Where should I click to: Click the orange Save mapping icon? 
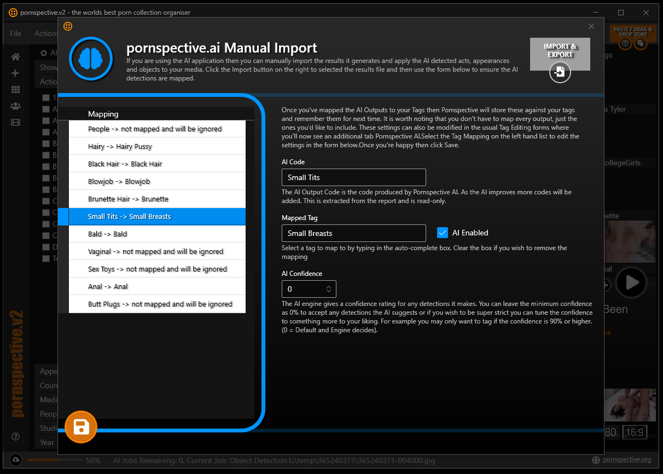(x=80, y=426)
